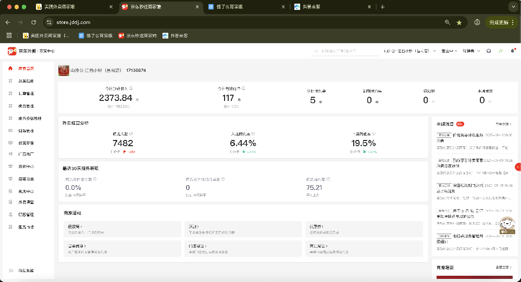Viewport: 521px width, 282px height.
Task: Open 财务管理 in the left sidebar
Action: 26,131
